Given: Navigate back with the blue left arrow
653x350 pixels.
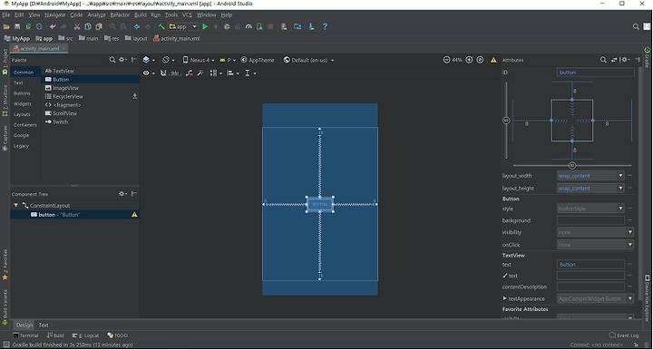Looking at the screenshot, I should [x=137, y=26].
